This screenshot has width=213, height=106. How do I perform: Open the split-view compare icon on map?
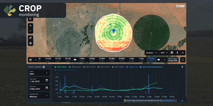31,19
